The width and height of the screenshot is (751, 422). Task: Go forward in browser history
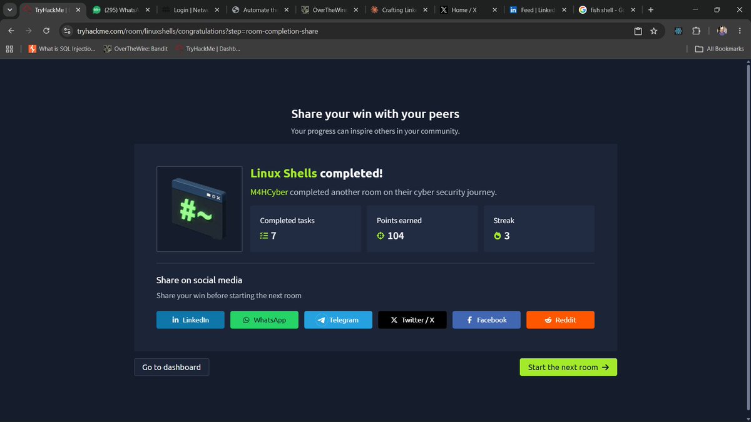29,31
